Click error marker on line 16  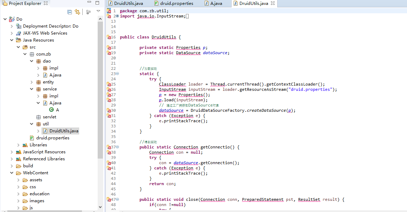[x=109, y=37]
